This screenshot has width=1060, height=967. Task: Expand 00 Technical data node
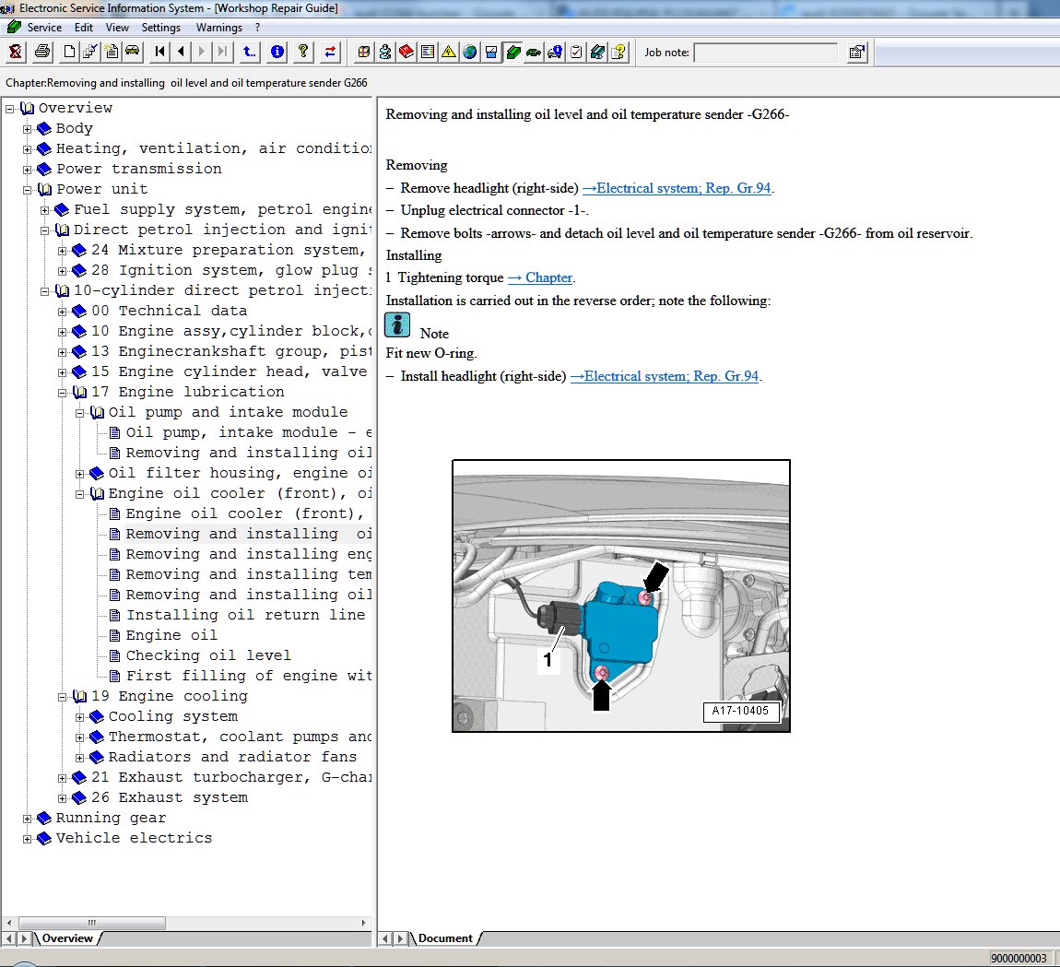62,312
